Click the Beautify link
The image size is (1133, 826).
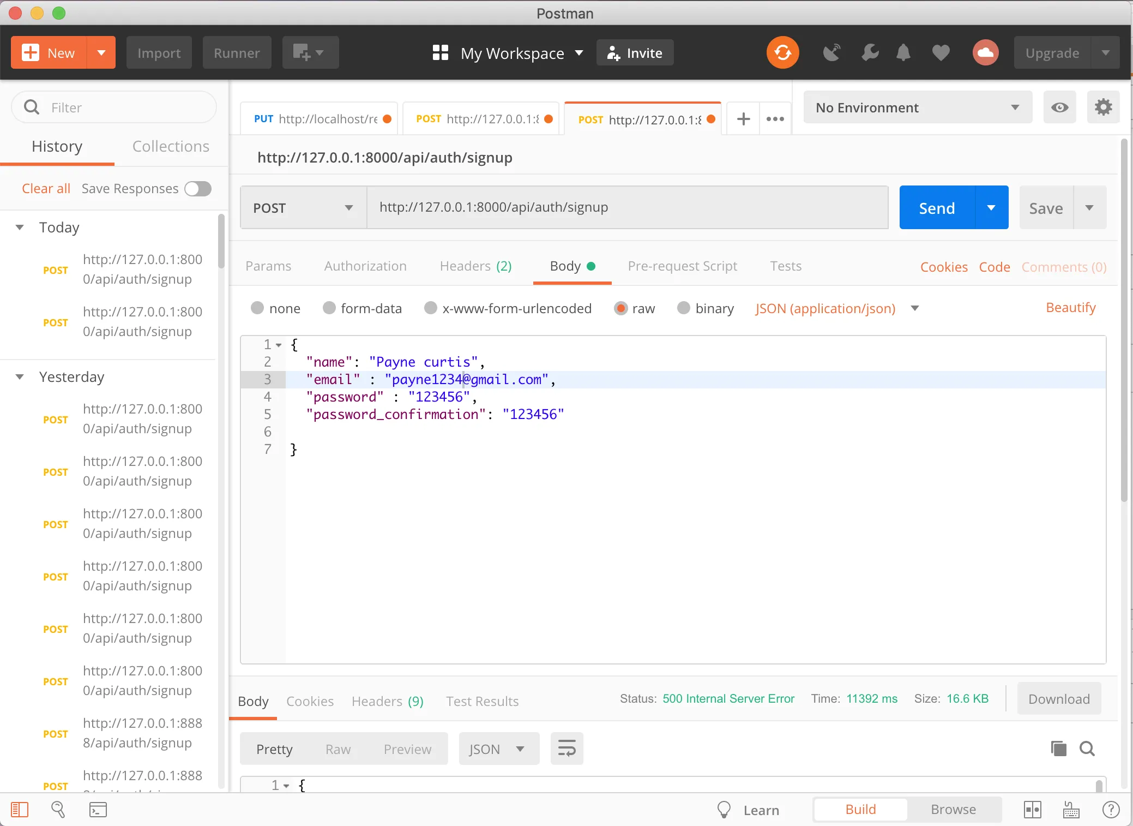(x=1070, y=308)
